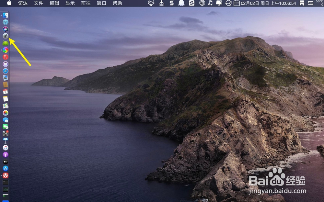
Task: Open the 文件 menu
Action: click(39, 3)
